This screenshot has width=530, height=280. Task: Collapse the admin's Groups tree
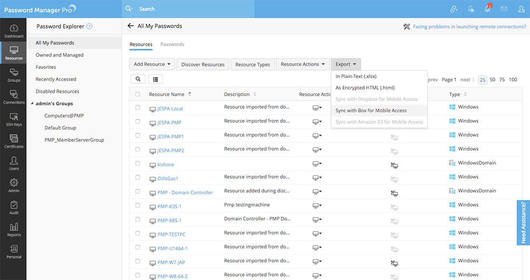(x=32, y=104)
